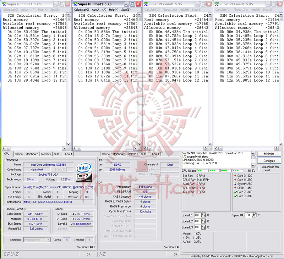The height and width of the screenshot is (259, 284).
Task: Select the CPU tab in left CPU-Z
Action: pos(7,154)
